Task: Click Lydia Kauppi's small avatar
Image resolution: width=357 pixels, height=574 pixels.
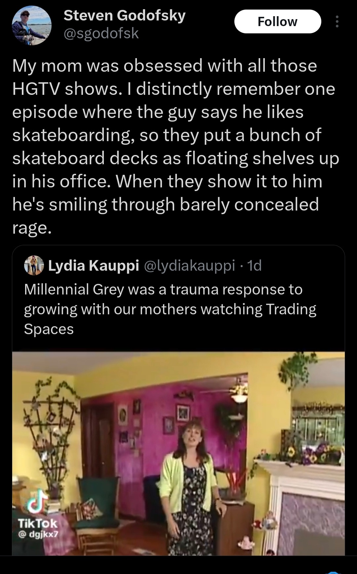Action: tap(34, 265)
